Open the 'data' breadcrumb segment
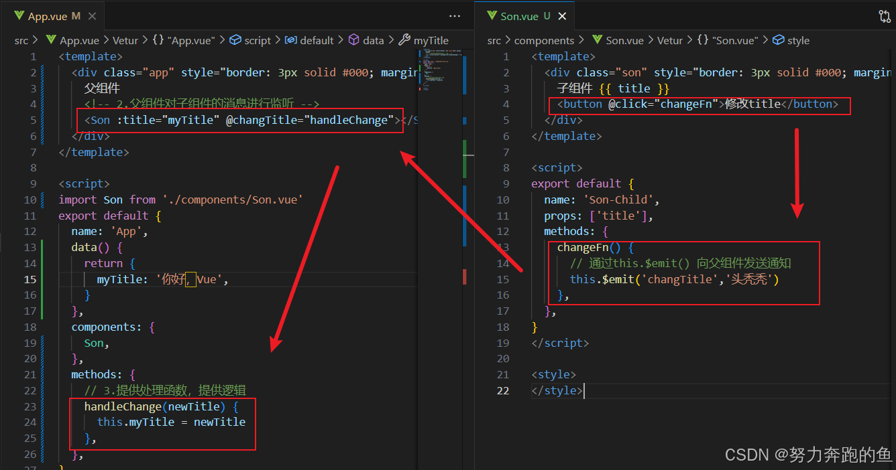Viewport: 896px width, 470px height. pyautogui.click(x=373, y=40)
